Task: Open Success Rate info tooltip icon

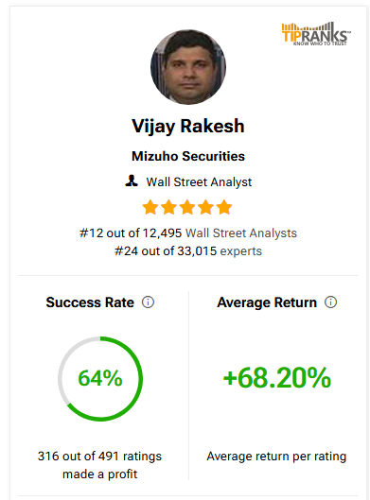Action: point(148,302)
